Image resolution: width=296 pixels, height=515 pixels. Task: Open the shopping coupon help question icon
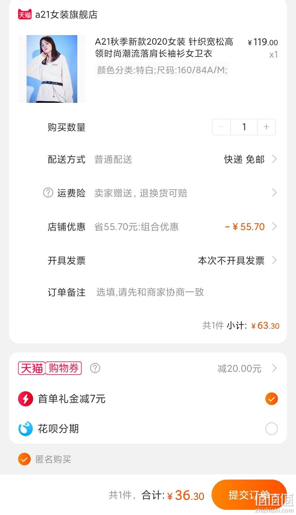point(95,368)
